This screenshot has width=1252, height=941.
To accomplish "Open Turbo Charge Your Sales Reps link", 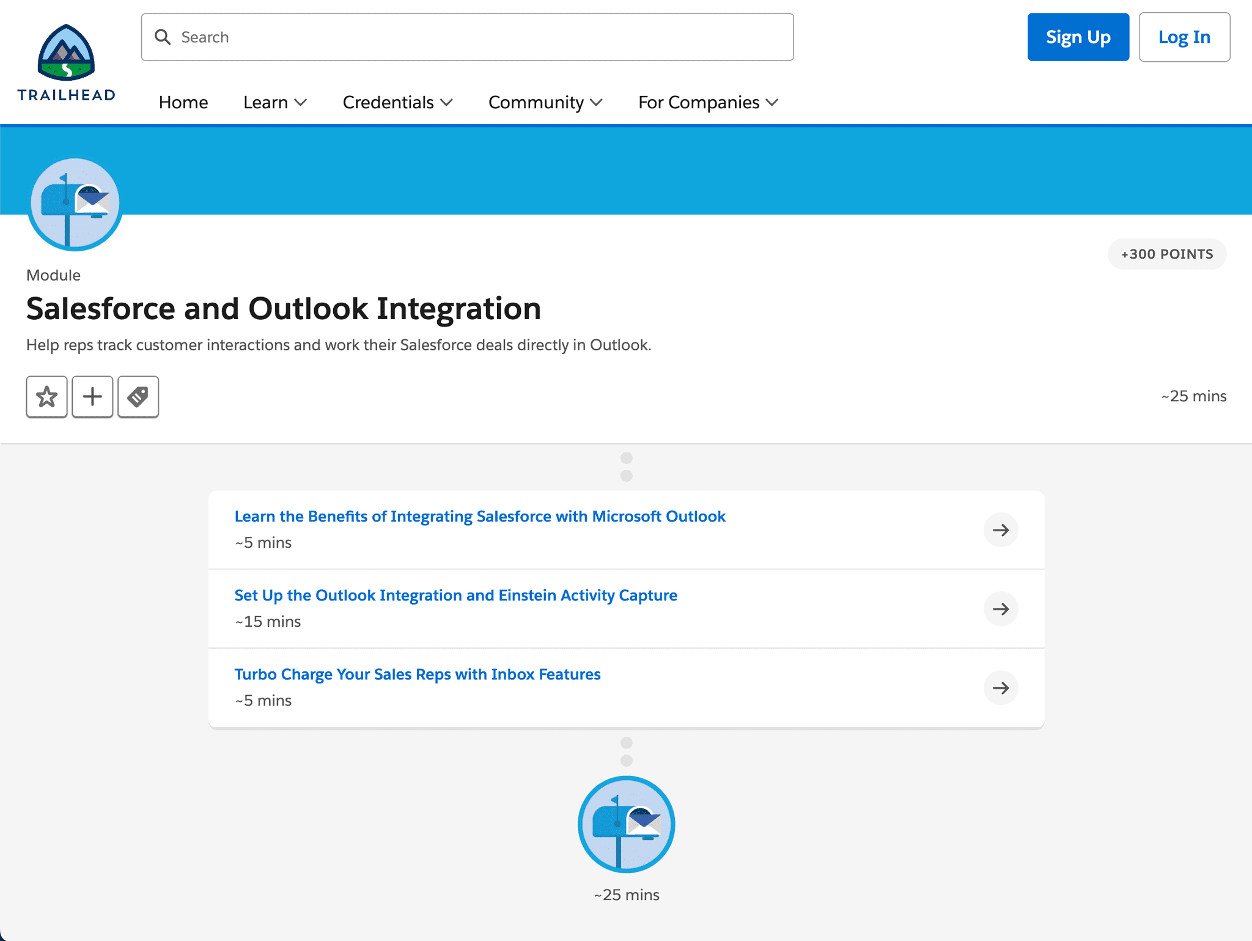I will click(418, 674).
